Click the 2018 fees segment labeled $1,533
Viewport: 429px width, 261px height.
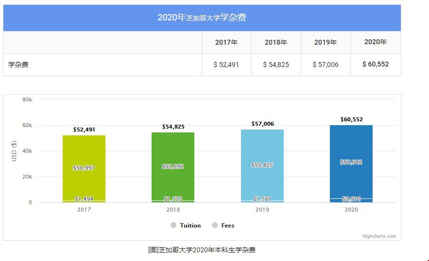point(173,202)
